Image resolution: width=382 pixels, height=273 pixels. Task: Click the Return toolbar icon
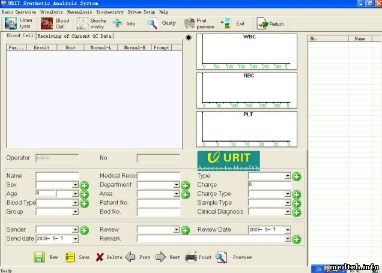[x=262, y=23]
